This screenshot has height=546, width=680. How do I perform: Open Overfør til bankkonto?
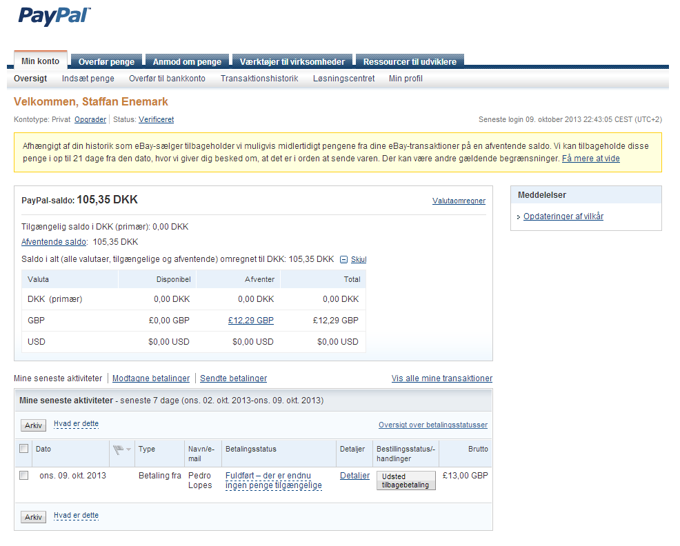[167, 79]
